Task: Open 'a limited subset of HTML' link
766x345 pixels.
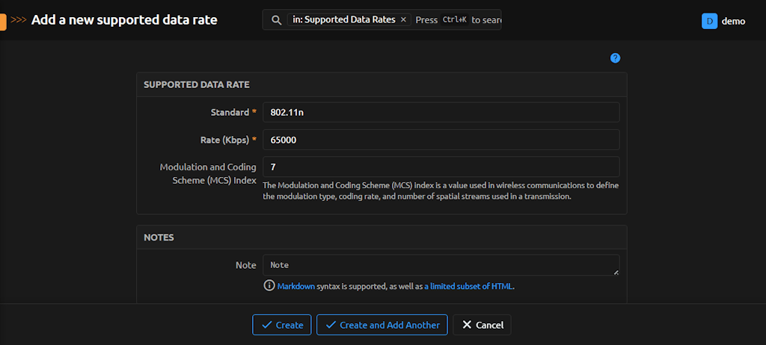Action: point(468,286)
